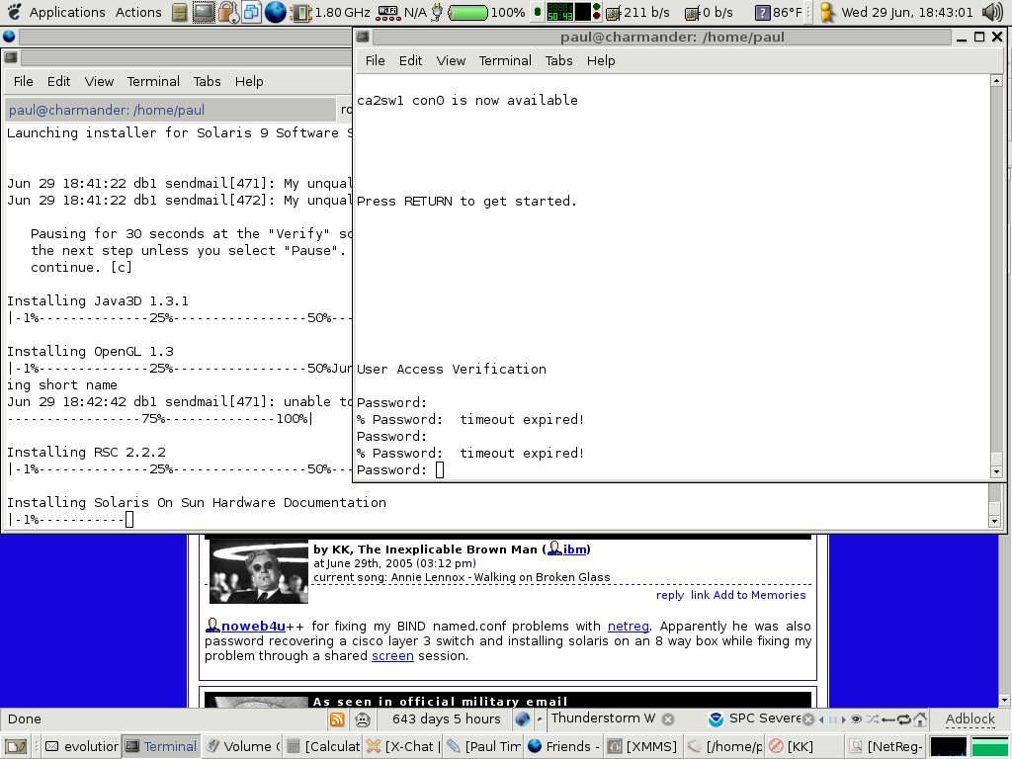Click the show desktop icon in bottom panel

15,747
